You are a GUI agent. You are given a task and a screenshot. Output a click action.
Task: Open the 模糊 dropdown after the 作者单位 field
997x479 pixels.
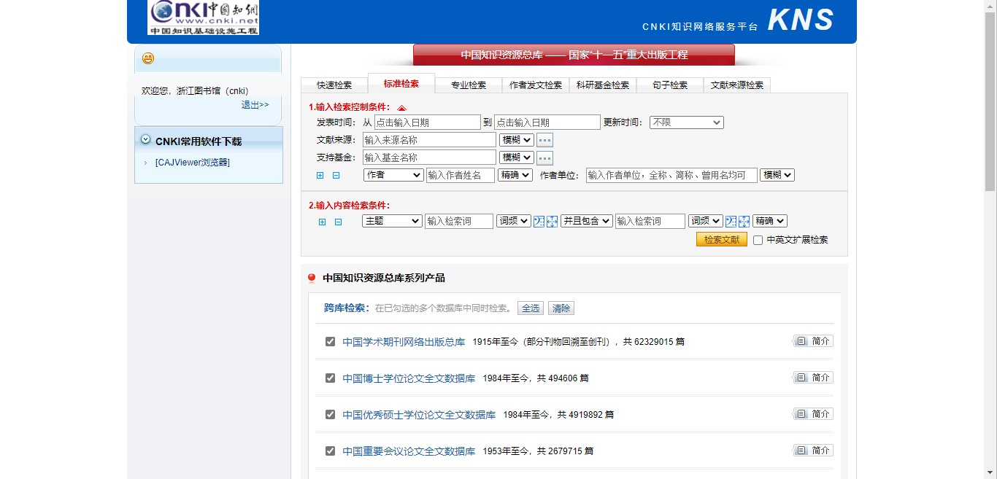777,175
